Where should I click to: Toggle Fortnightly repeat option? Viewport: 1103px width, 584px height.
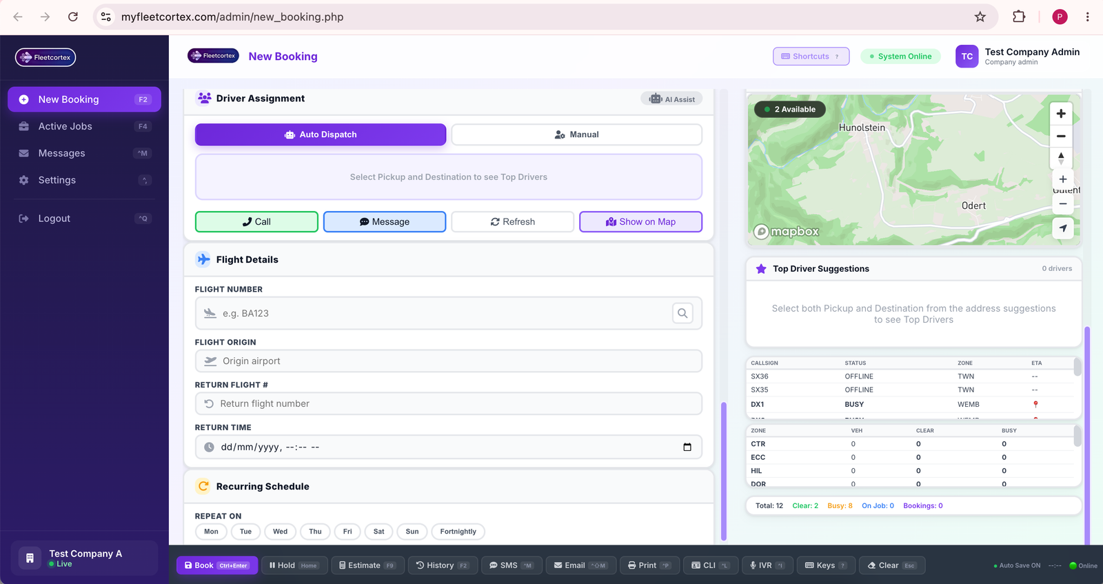(458, 532)
